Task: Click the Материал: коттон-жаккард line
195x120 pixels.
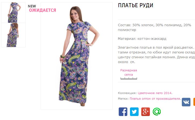Action: pos(142,39)
